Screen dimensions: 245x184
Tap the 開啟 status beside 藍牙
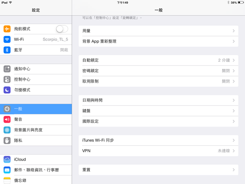pos(64,50)
